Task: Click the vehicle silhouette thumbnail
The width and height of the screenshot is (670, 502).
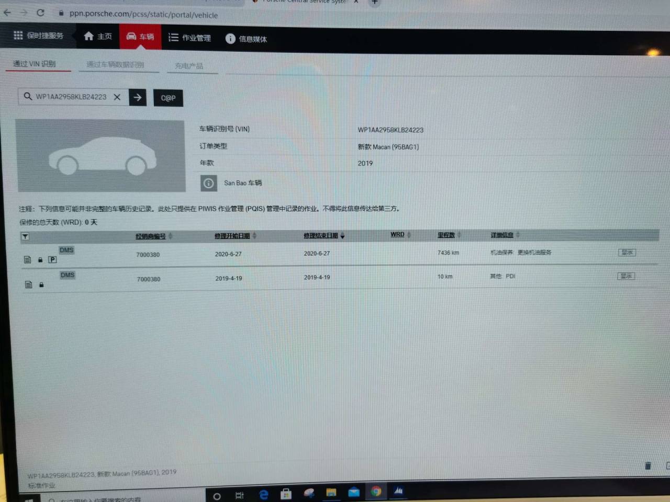Action: (x=101, y=156)
